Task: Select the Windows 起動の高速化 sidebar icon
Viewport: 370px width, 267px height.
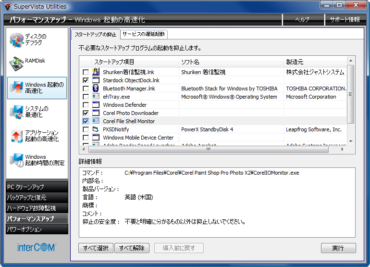Action: point(17,88)
